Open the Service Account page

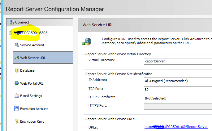[x=32, y=45]
